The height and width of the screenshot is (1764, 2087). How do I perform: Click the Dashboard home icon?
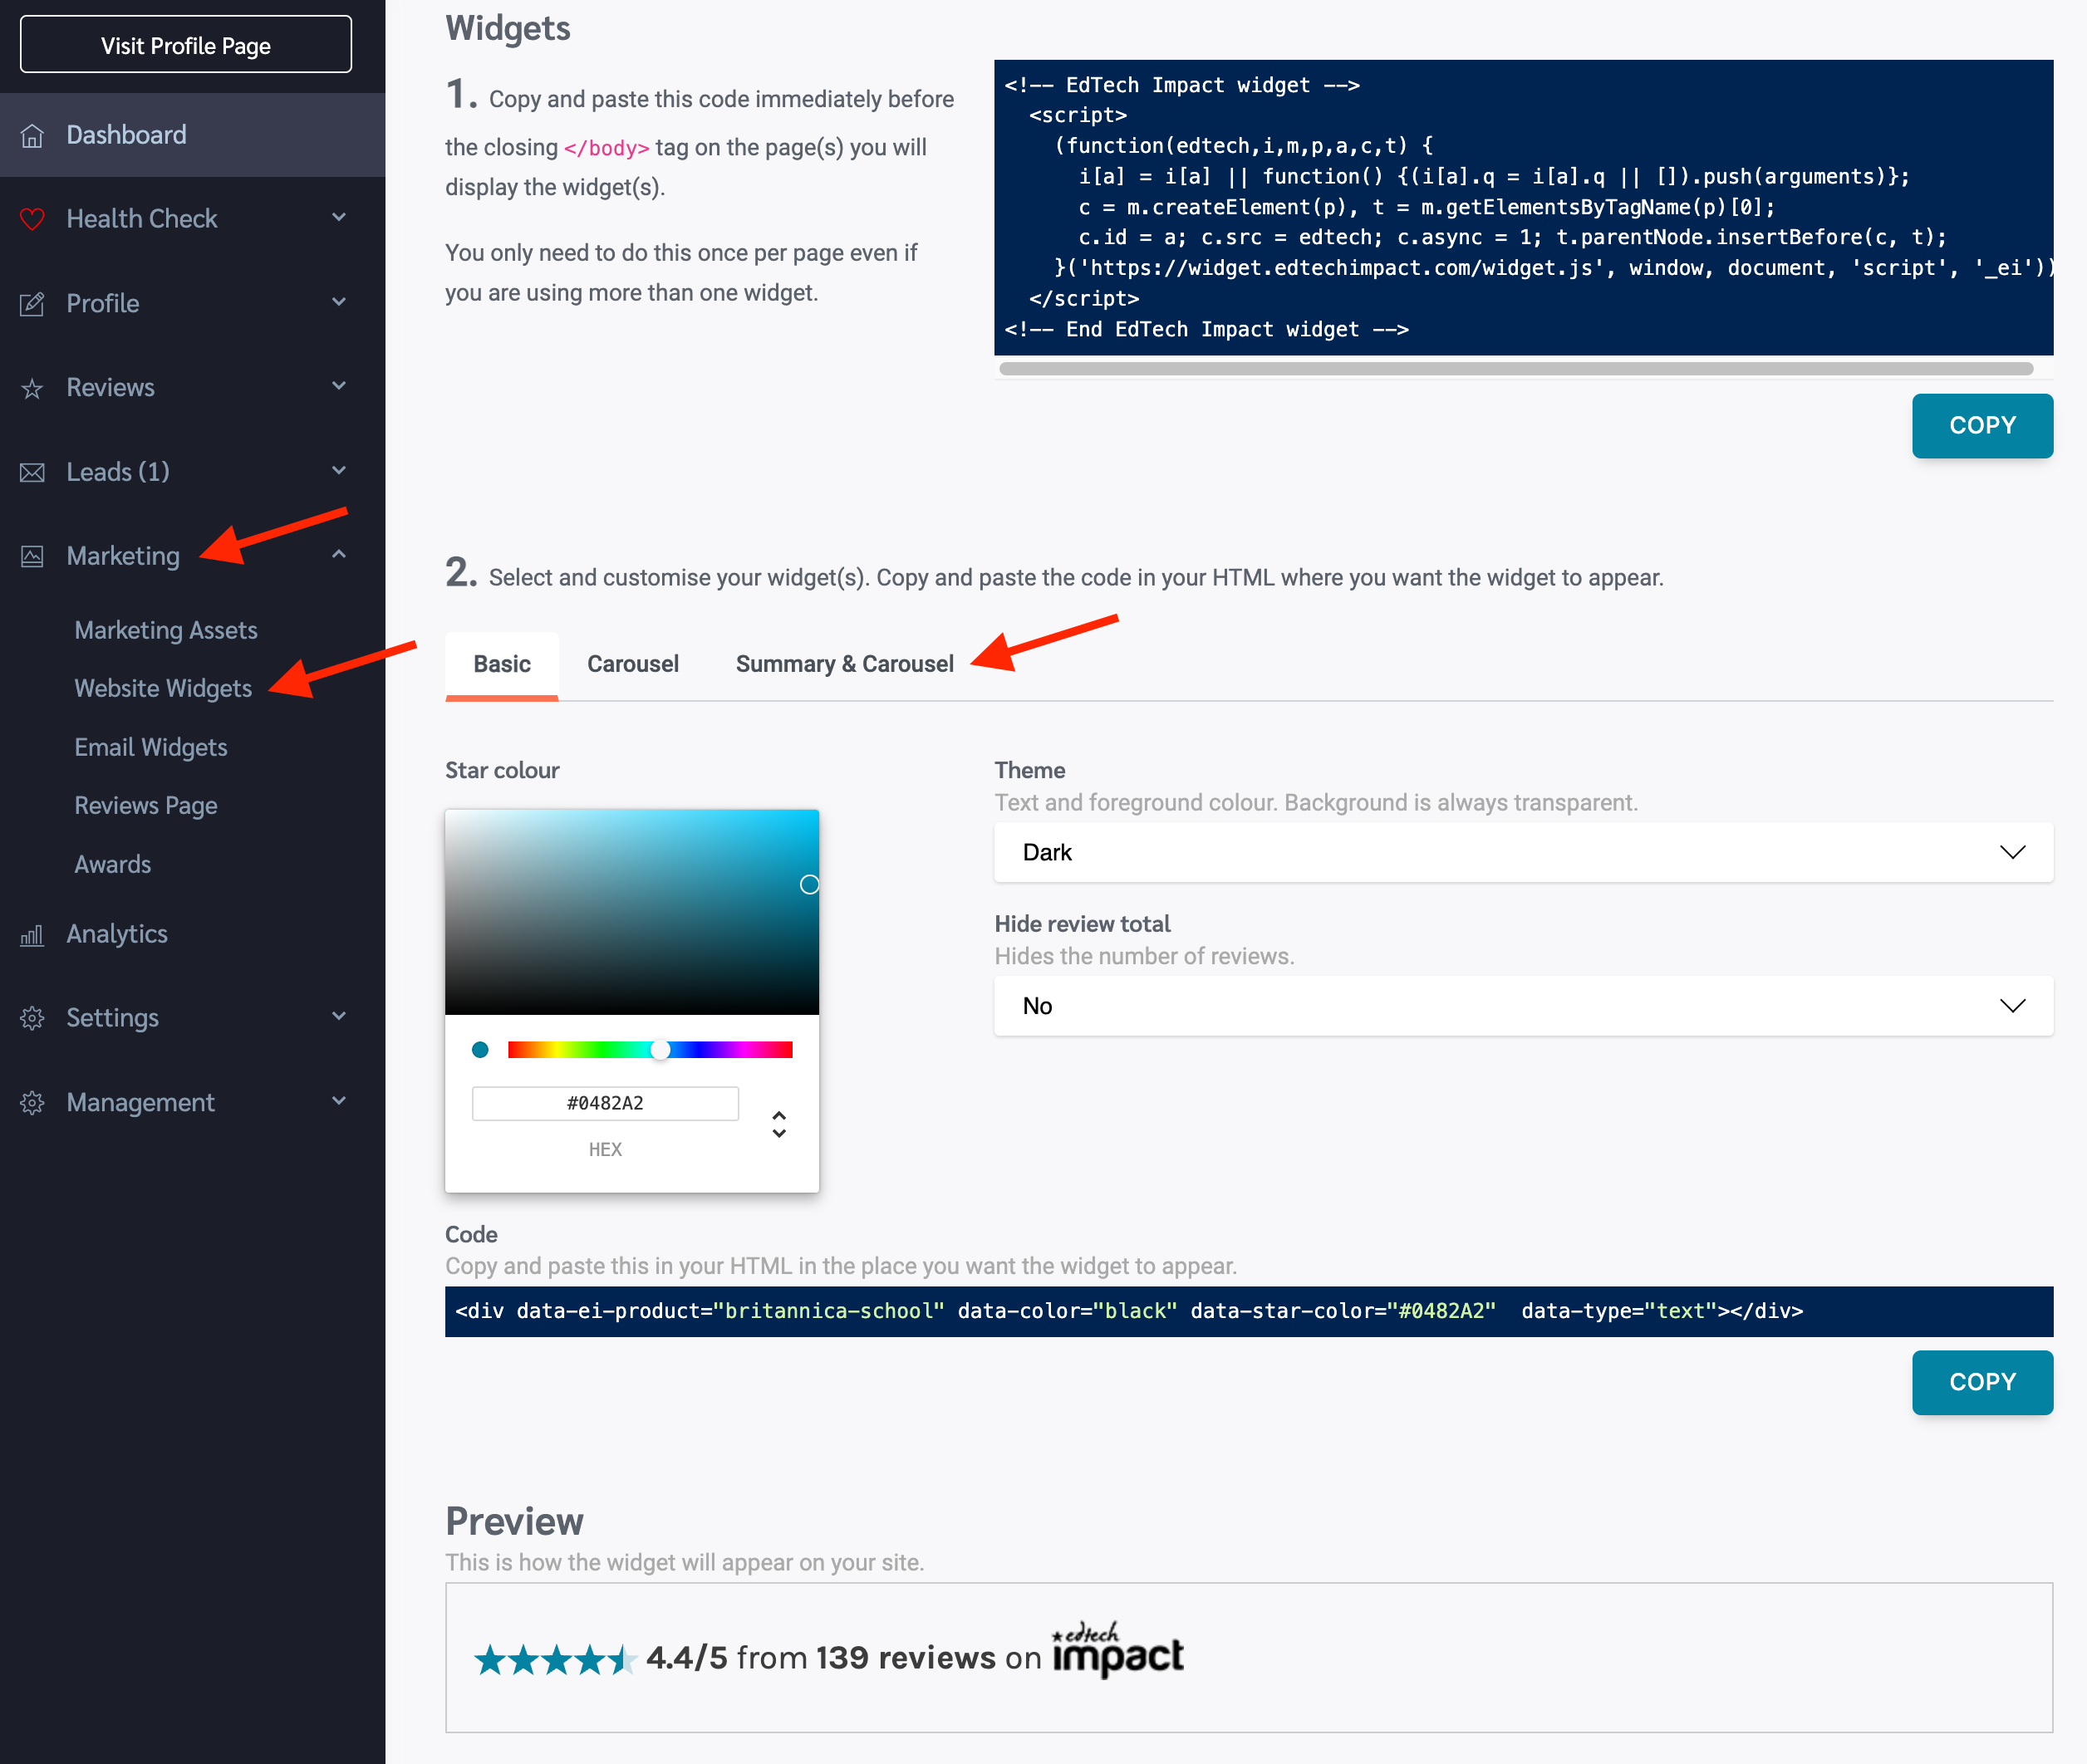click(32, 135)
